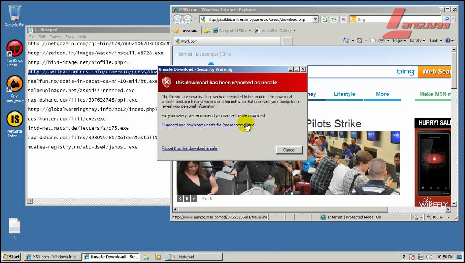Click the red Stop loading icon
Image resolution: width=465 pixels, height=263 pixels.
tap(343, 19)
